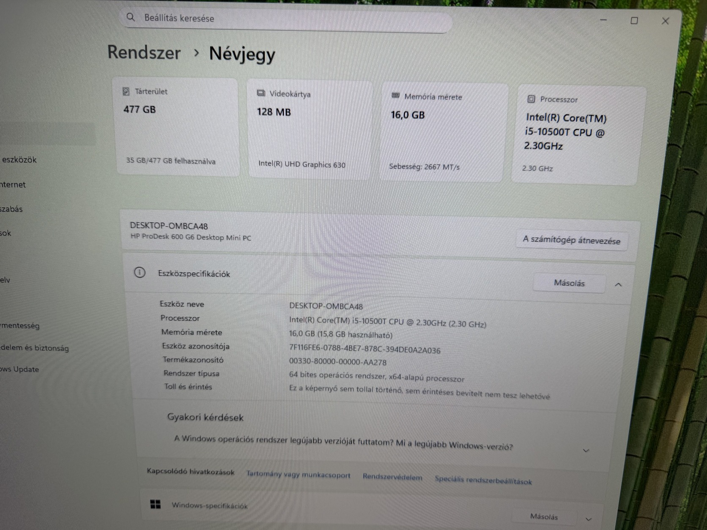Open Windows Update in sidebar
Image resolution: width=707 pixels, height=530 pixels.
(19, 369)
